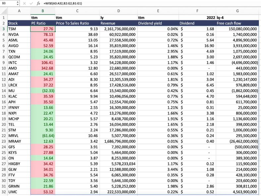Click the enter checkmark in formula bar
This screenshot has width=261, height=196.
(x=31, y=3)
